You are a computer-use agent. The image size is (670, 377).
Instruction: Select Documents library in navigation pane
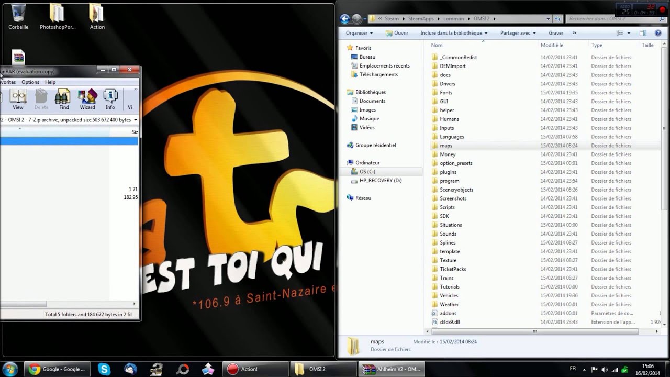(x=372, y=101)
